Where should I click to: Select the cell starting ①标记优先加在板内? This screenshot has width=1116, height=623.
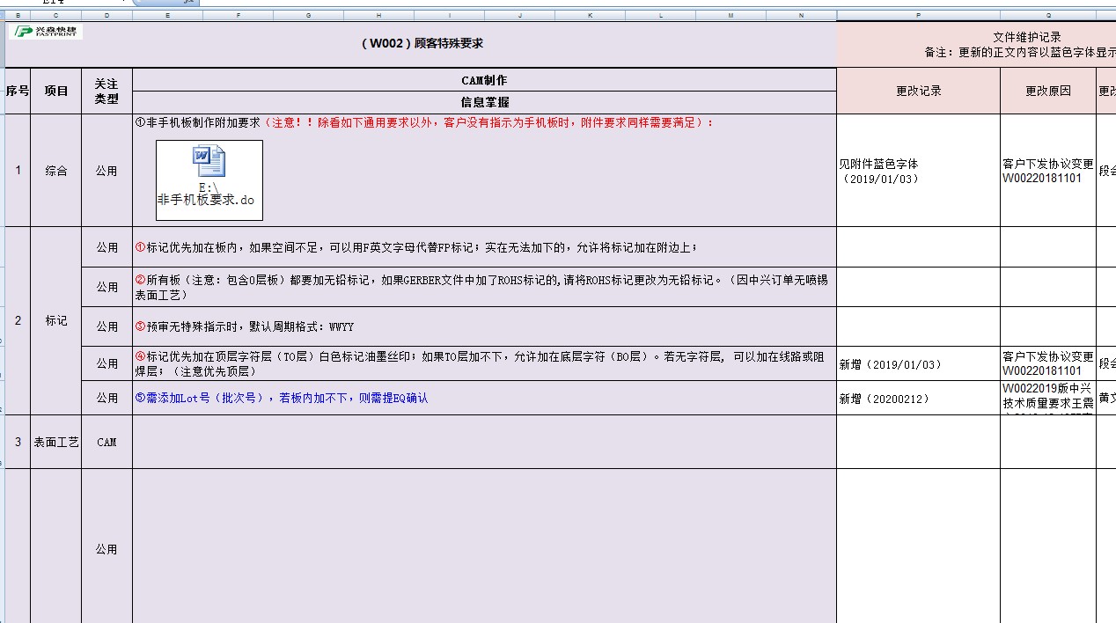coord(484,247)
